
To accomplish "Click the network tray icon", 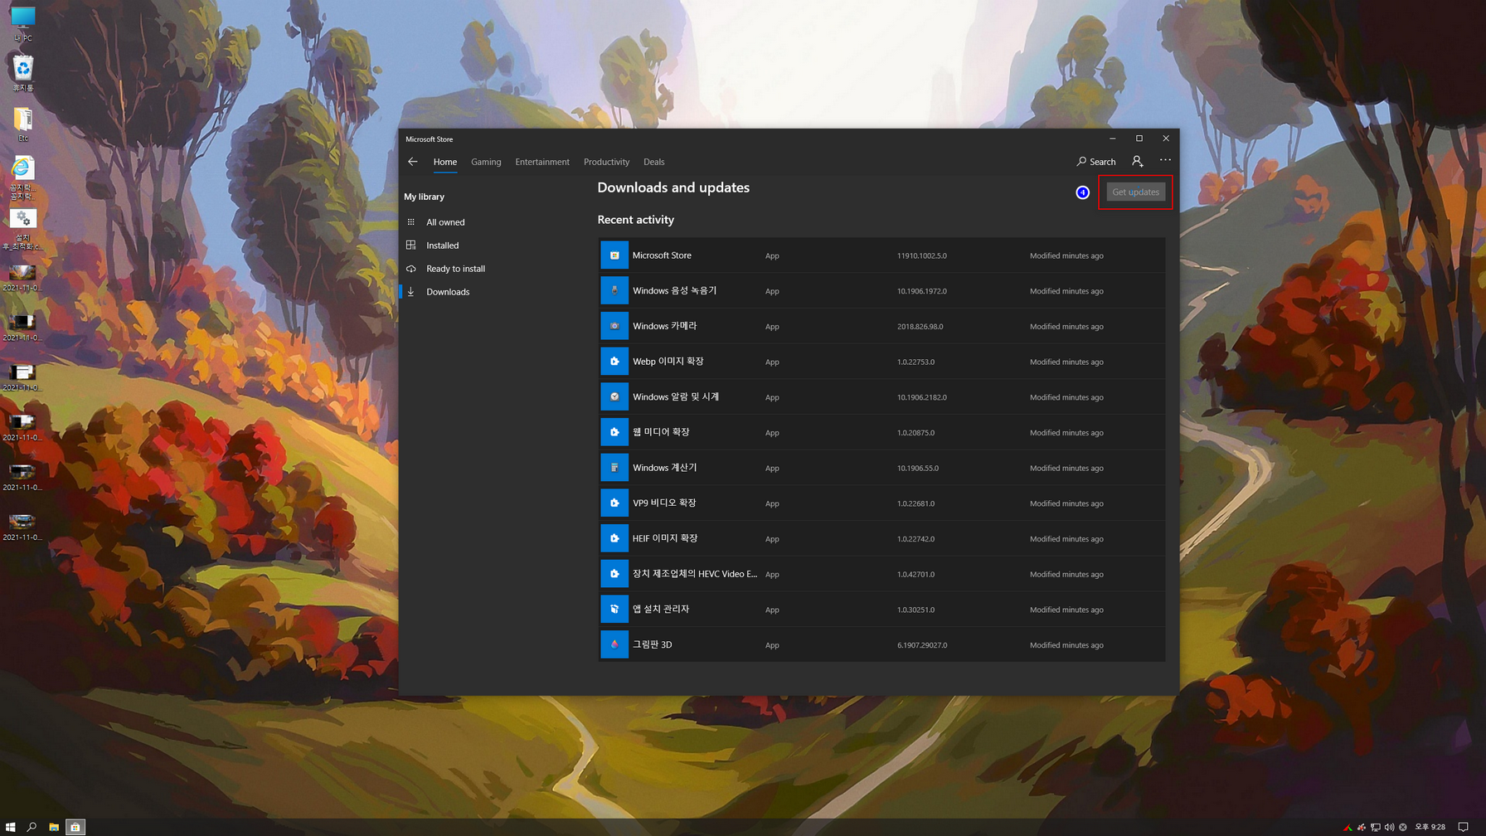I will point(1376,827).
